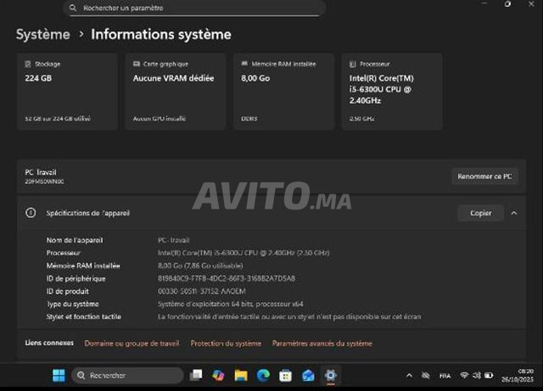Switch the FRA keyboard language indicator
This screenshot has height=391, width=543.
[x=445, y=375]
